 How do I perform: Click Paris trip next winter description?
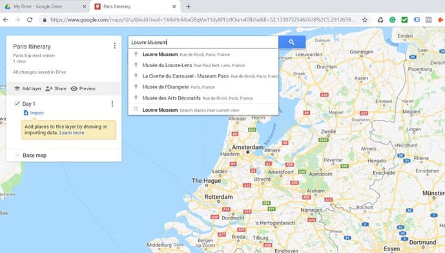[34, 56]
